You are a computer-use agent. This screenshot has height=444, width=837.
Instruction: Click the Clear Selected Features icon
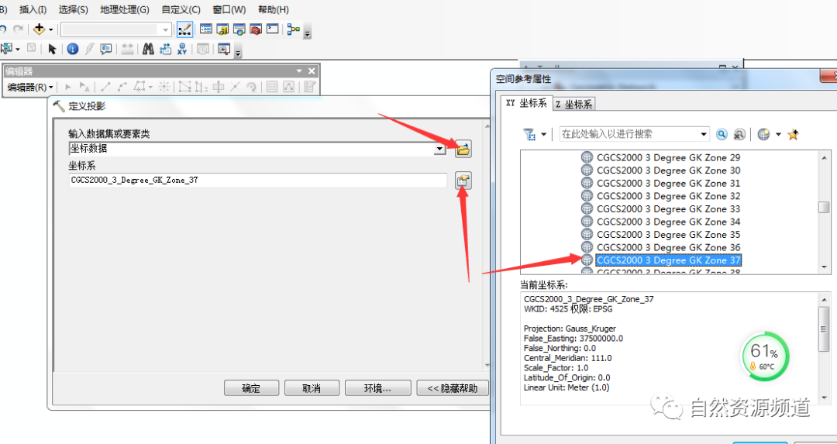[32, 49]
